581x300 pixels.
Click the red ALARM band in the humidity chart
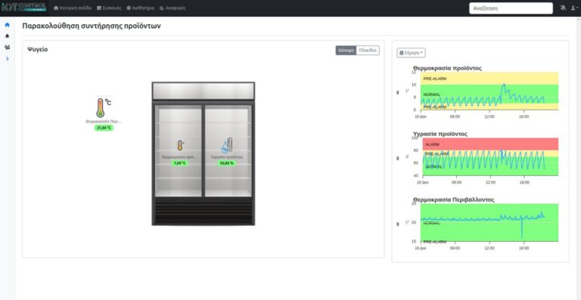coord(490,144)
